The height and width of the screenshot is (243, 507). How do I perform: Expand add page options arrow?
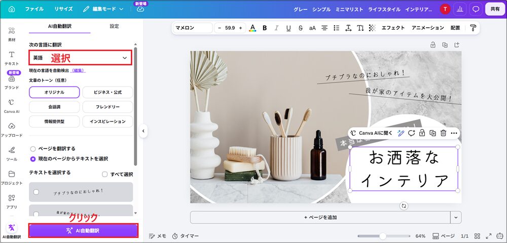456,218
